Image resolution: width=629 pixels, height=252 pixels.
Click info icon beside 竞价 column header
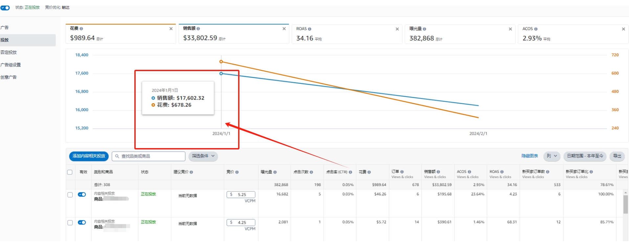[237, 172]
